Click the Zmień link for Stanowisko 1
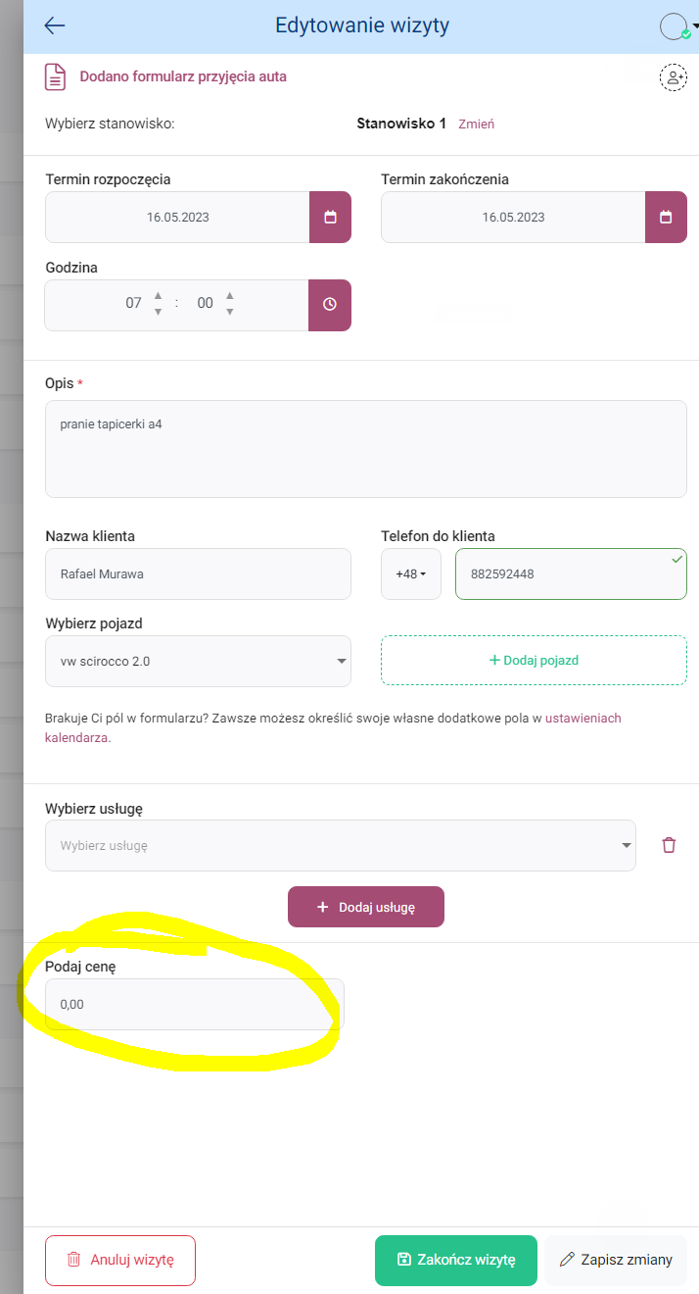Viewport: 699px width, 1294px height. (x=477, y=124)
